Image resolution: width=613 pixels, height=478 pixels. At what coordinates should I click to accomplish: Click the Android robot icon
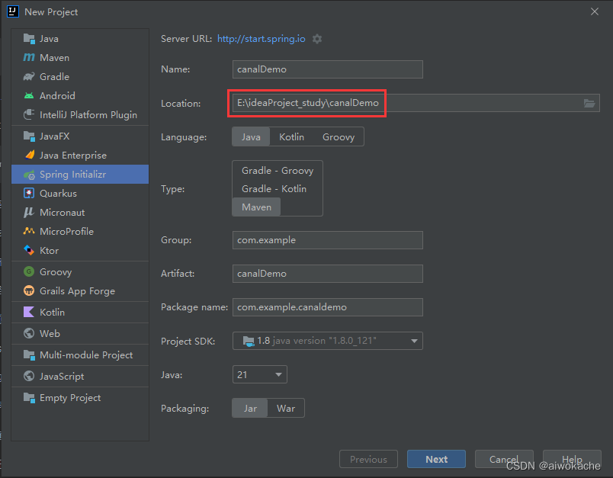point(29,96)
